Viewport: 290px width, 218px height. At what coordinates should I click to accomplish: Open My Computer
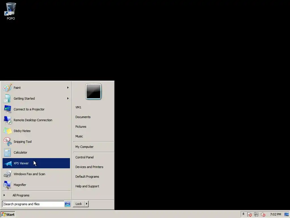84,147
